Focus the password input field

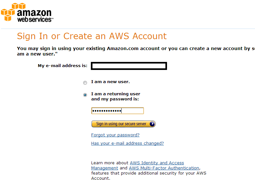117,111
